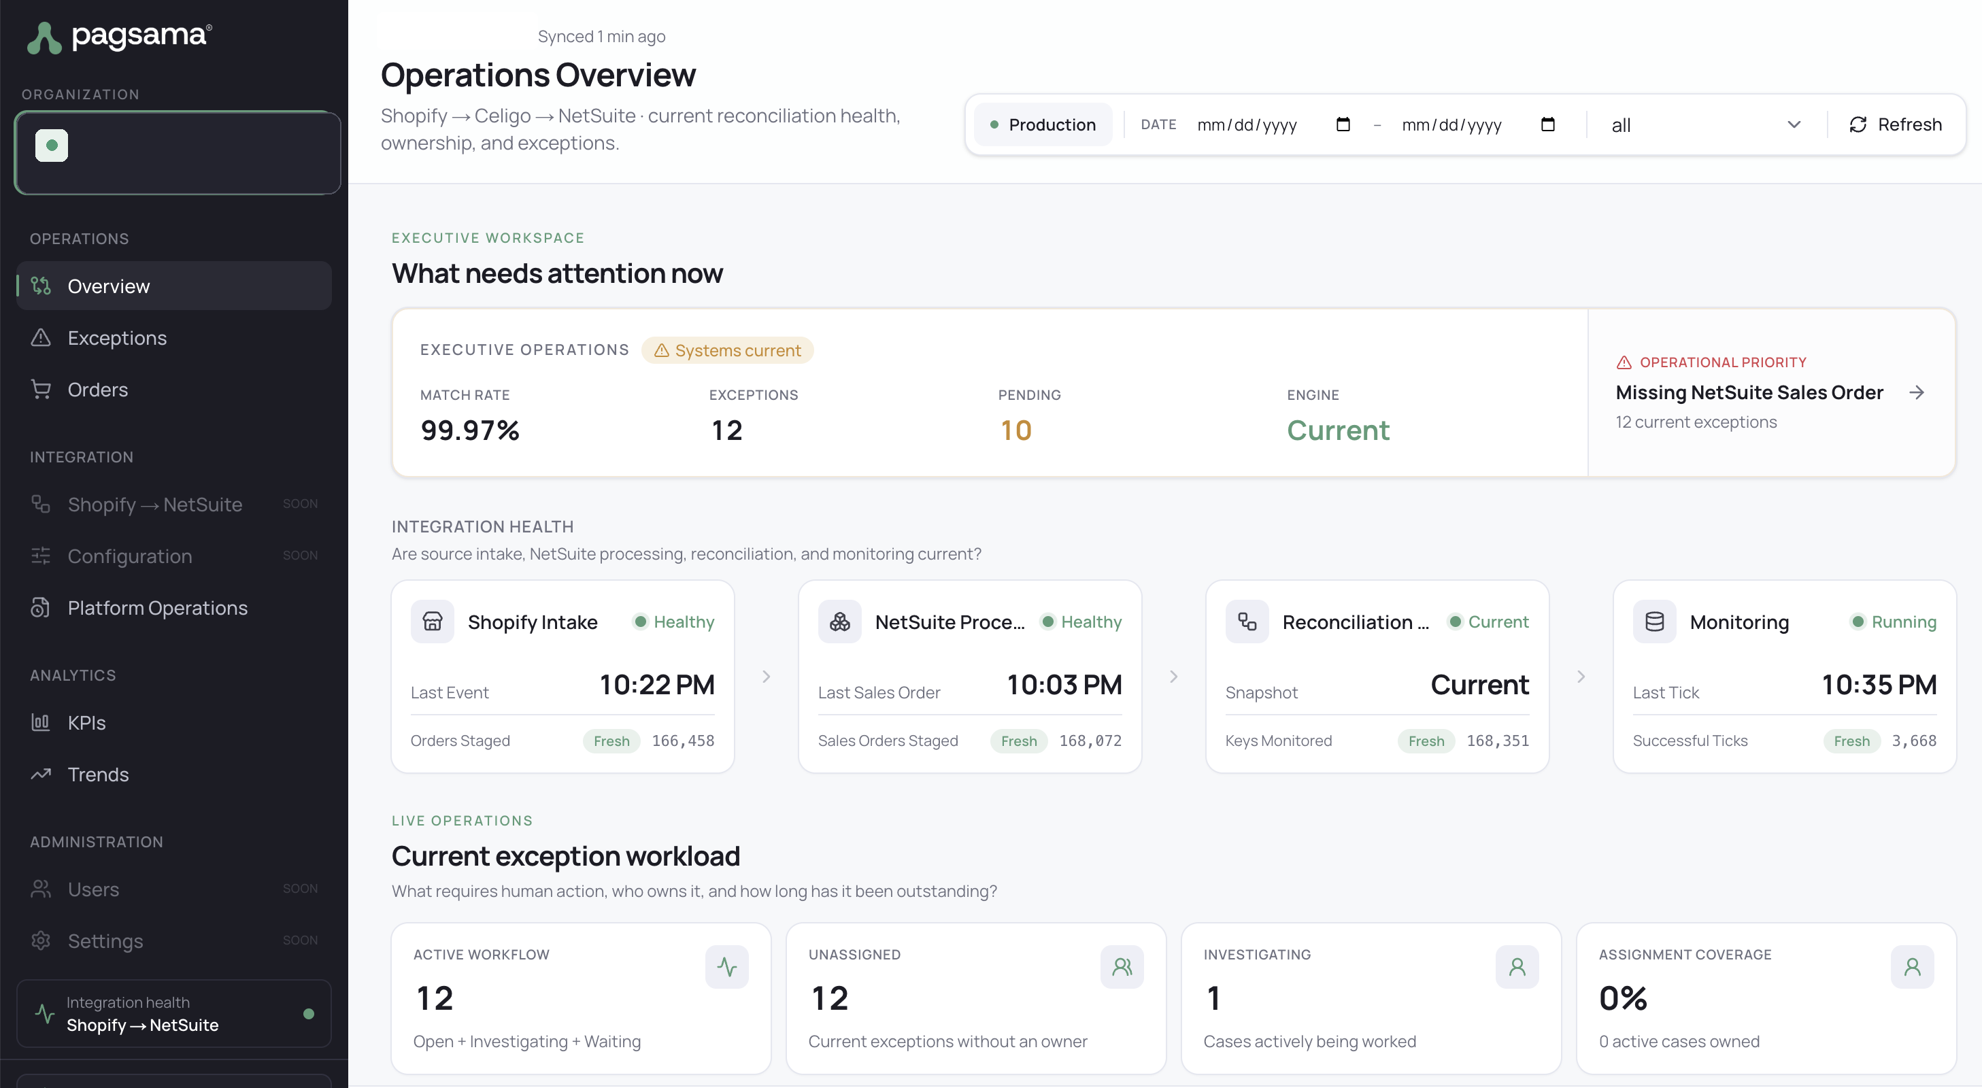1982x1088 pixels.
Task: Open Platform Operations in sidebar
Action: [174, 607]
